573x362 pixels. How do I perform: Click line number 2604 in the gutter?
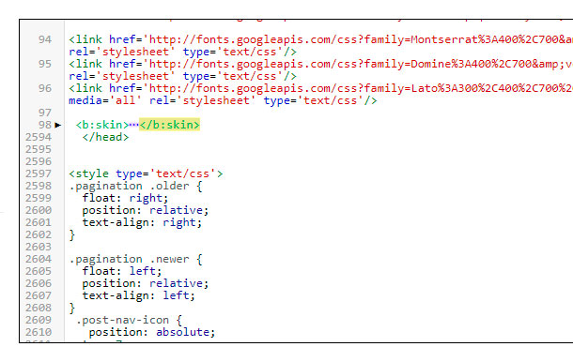[39, 259]
